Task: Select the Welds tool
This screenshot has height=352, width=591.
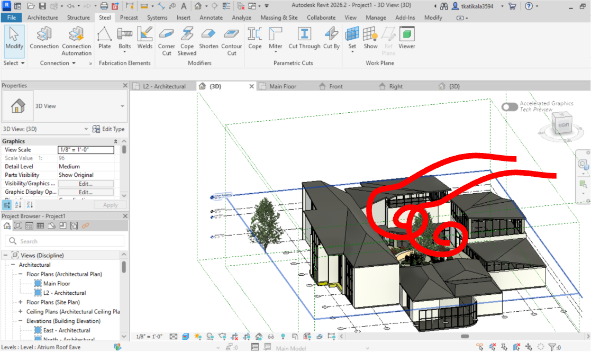Action: (x=145, y=39)
